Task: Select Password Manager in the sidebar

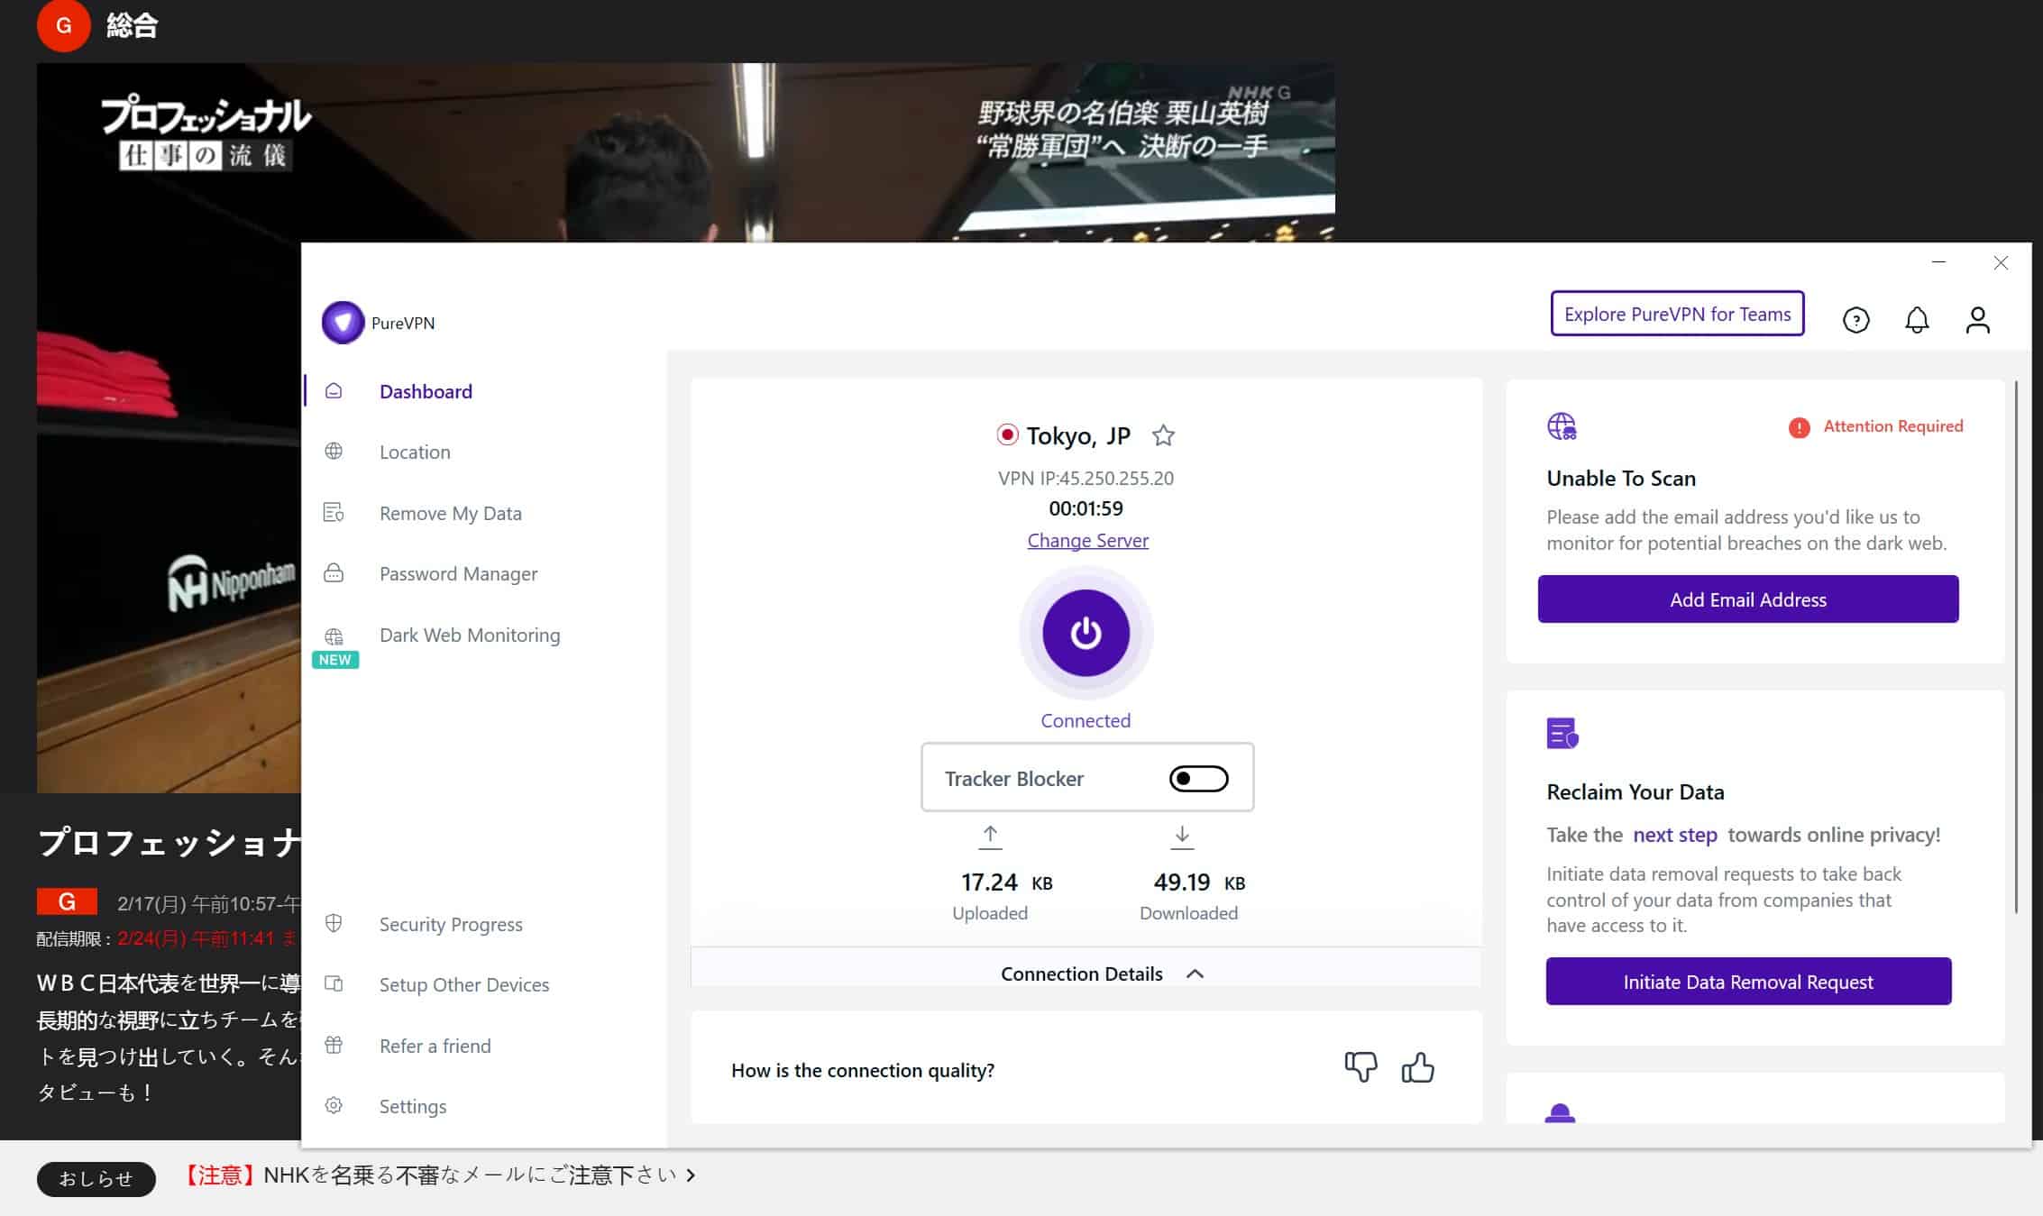Action: 458,573
